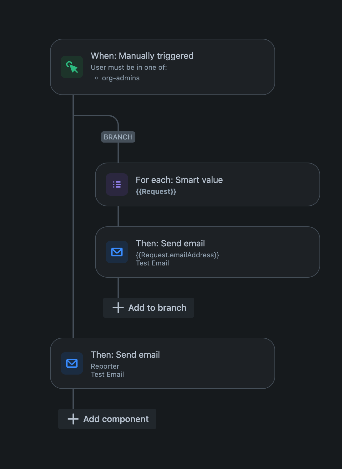Click the envelope icon on the Reporter Send email
This screenshot has width=342, height=469.
coord(72,363)
